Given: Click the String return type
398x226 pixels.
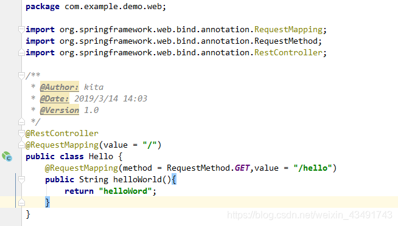Looking at the screenshot, I should pos(93,180).
